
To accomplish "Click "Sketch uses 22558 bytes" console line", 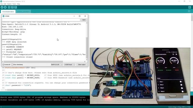I will coord(43,97).
